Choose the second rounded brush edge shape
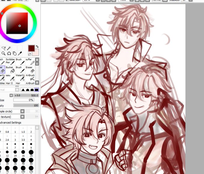This screenshot has height=174, width=204. (28, 90)
